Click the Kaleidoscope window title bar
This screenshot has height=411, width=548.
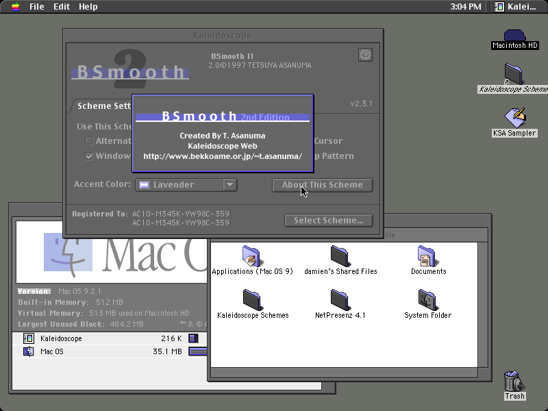point(223,36)
